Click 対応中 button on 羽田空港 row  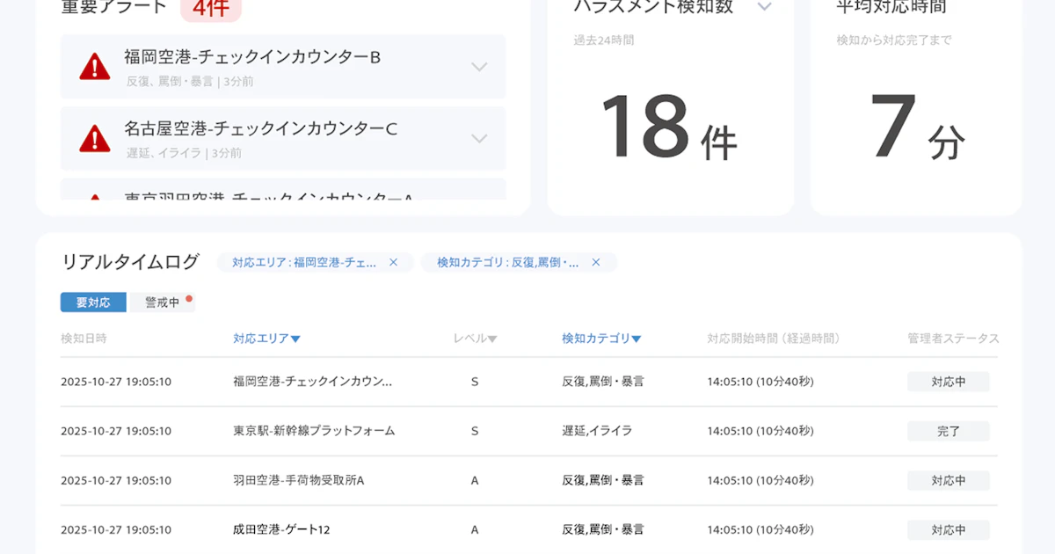pyautogui.click(x=948, y=480)
